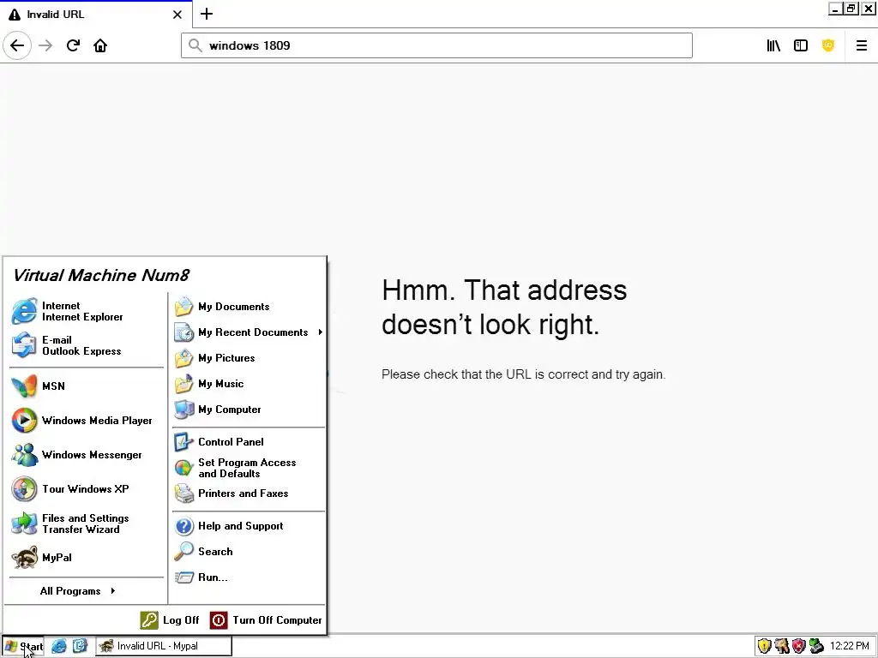Click the Log Off button

(171, 620)
